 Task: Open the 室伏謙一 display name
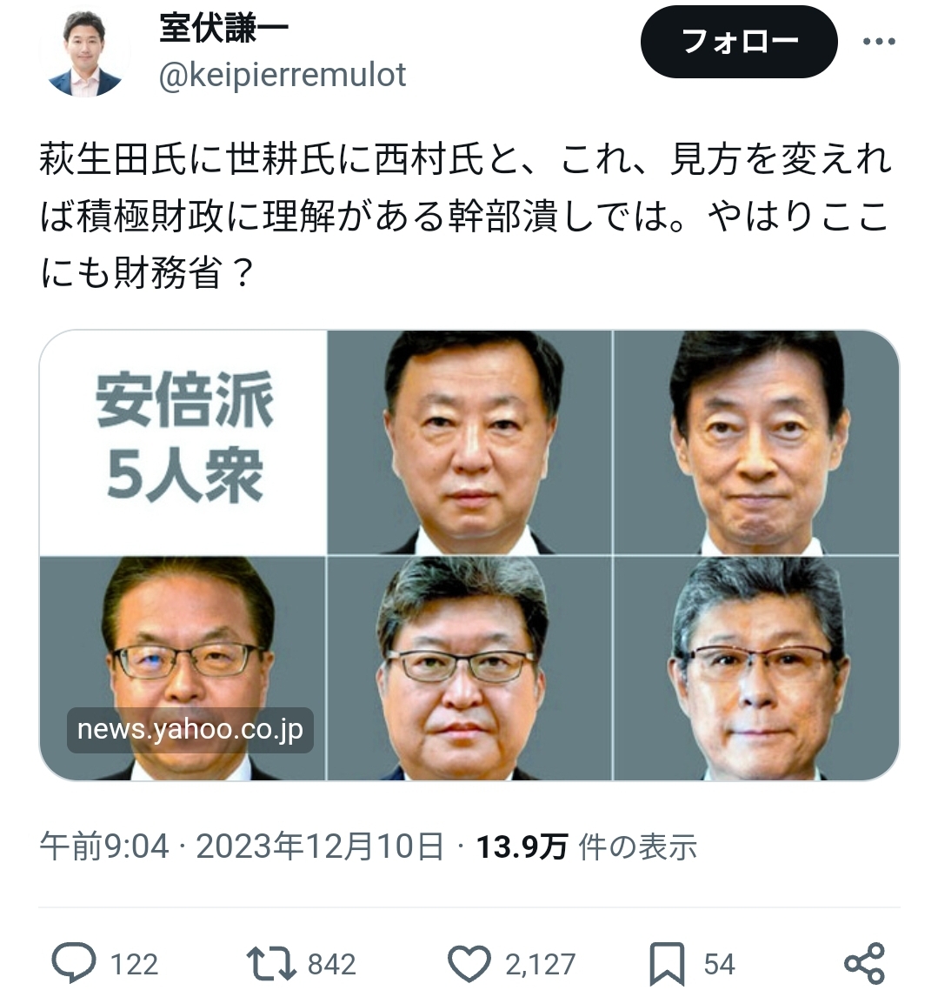[223, 28]
